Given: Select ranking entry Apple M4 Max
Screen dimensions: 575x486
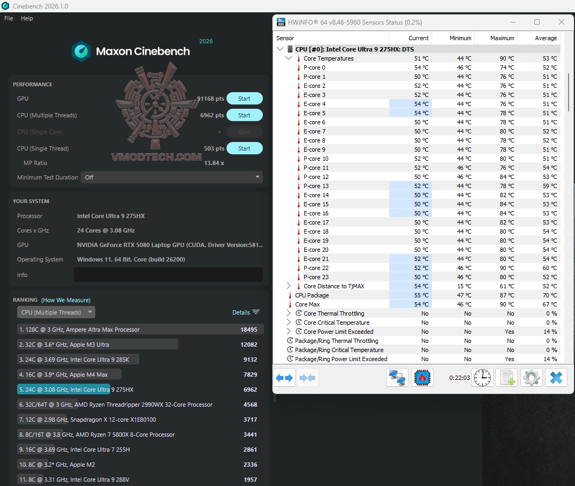Looking at the screenshot, I should [140, 375].
